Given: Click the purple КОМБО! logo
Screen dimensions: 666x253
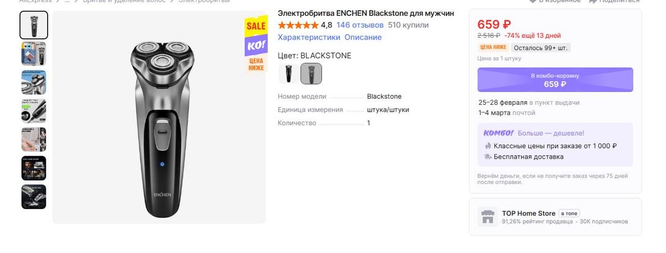Looking at the screenshot, I should coord(497,132).
